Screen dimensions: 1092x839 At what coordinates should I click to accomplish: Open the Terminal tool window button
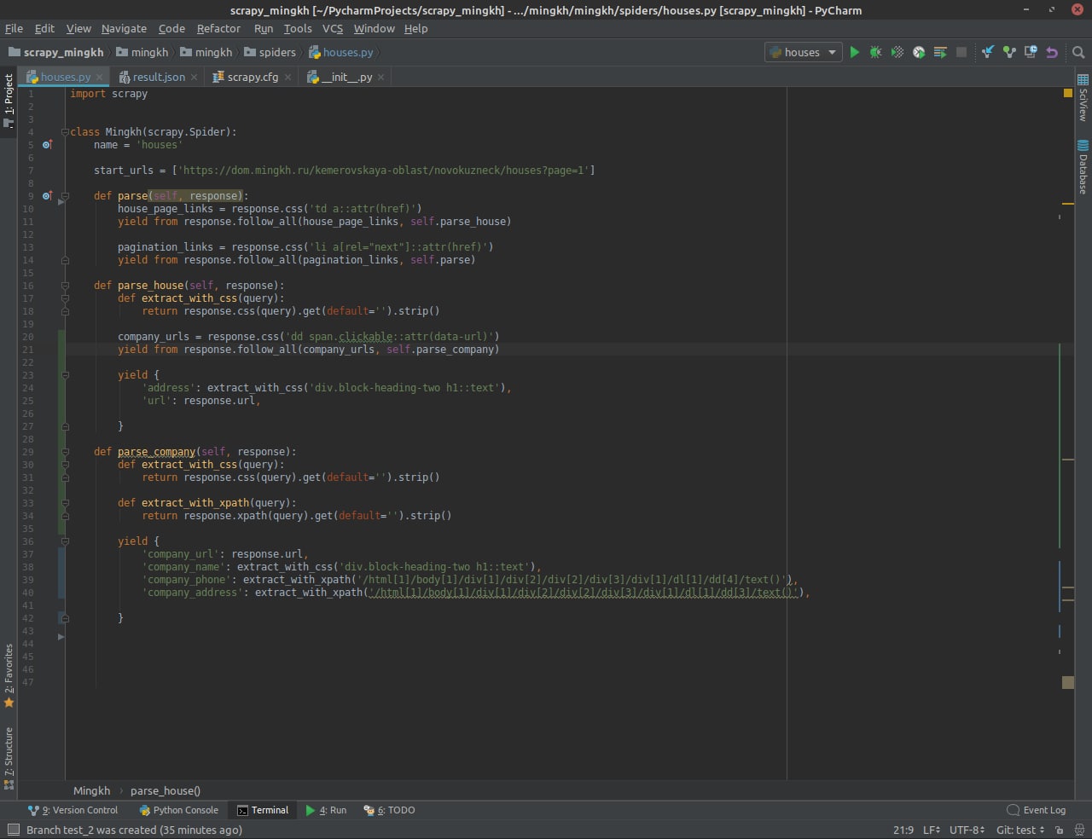263,810
